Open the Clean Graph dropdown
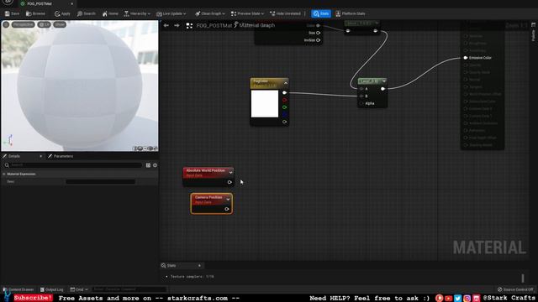The height and width of the screenshot is (302, 538). tap(210, 13)
